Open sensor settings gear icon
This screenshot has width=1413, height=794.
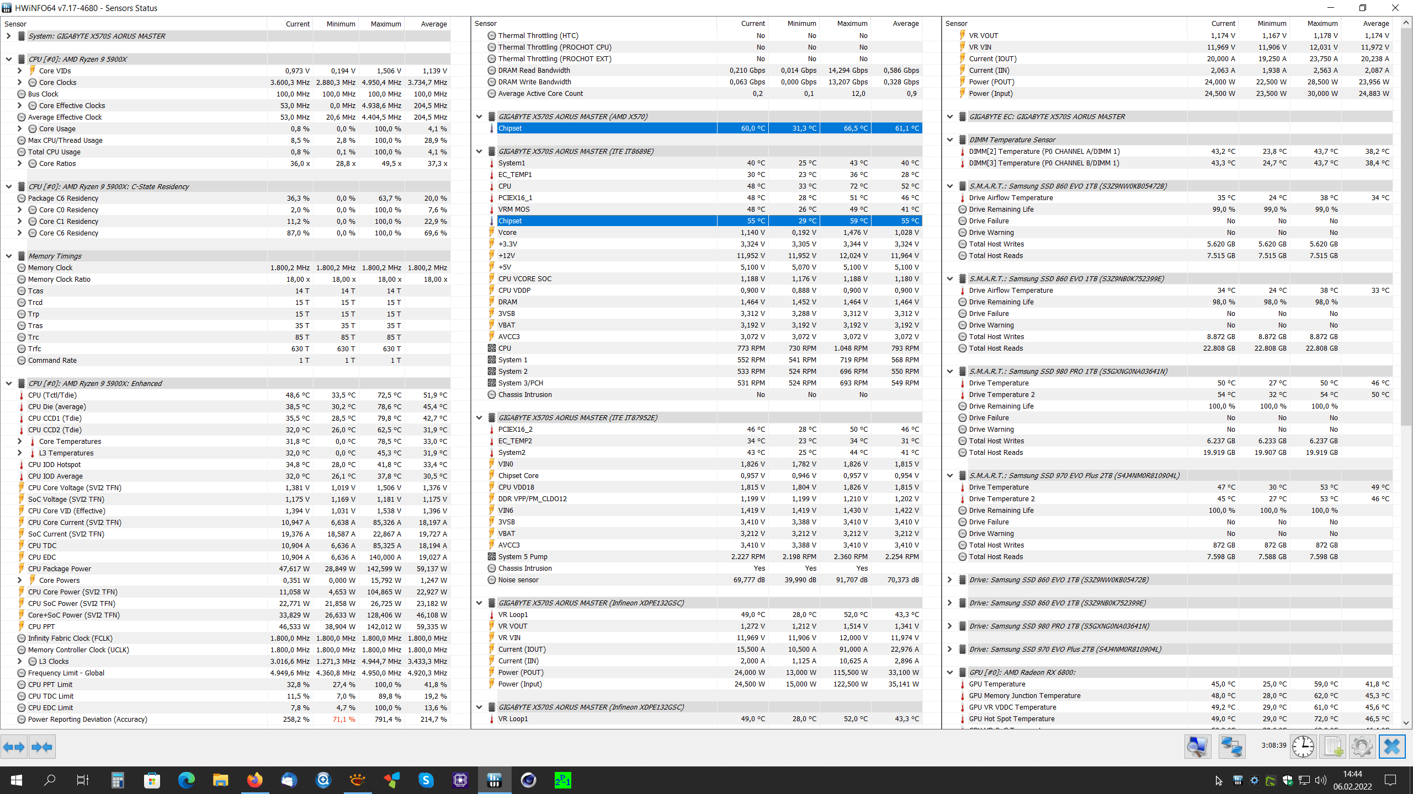point(1362,747)
